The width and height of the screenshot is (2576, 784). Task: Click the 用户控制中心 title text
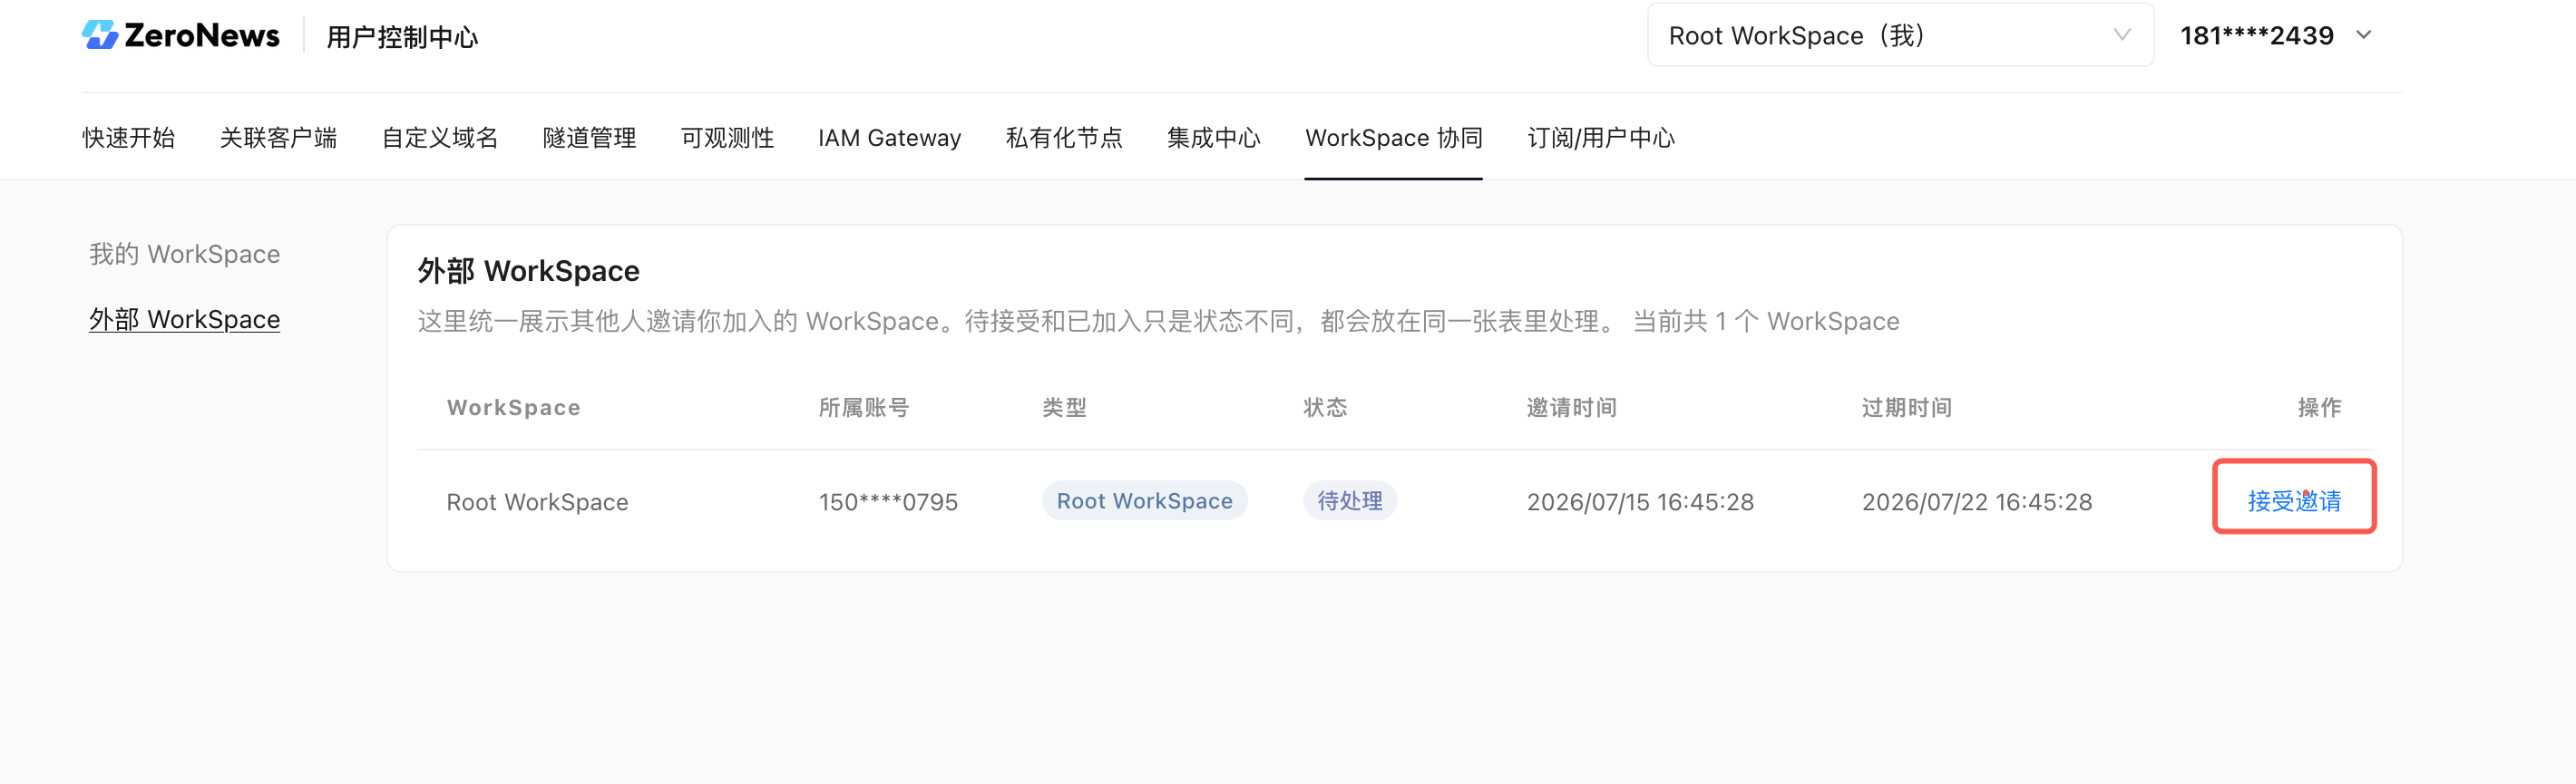pos(403,37)
